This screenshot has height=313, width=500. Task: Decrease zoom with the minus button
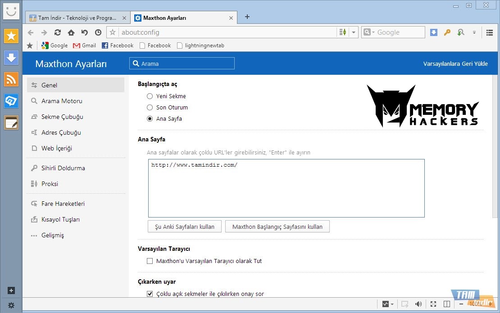tap(461, 304)
